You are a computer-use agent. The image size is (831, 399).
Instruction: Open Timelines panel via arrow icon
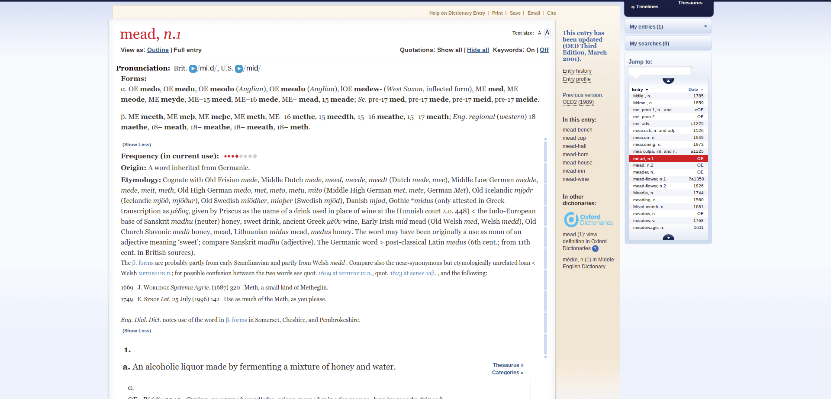point(633,6)
